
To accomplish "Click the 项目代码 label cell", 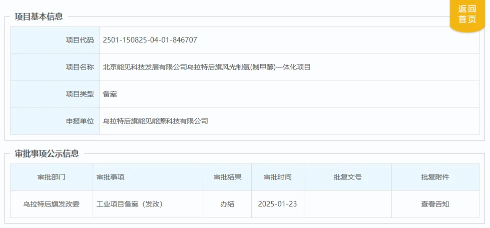I will (55, 40).
